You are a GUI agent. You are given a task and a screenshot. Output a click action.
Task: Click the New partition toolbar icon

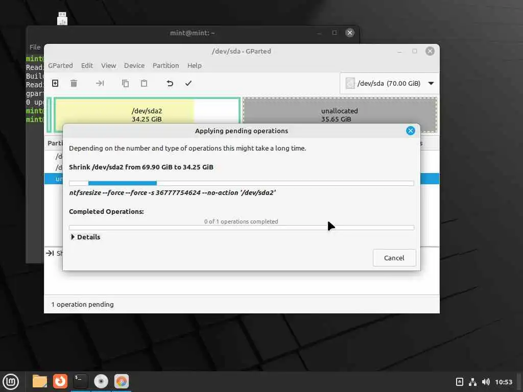pyautogui.click(x=55, y=83)
